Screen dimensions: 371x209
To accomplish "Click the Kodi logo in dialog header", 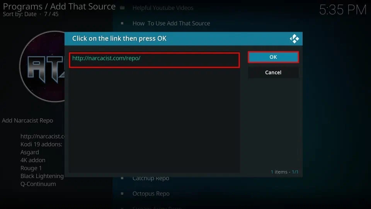I will point(294,39).
